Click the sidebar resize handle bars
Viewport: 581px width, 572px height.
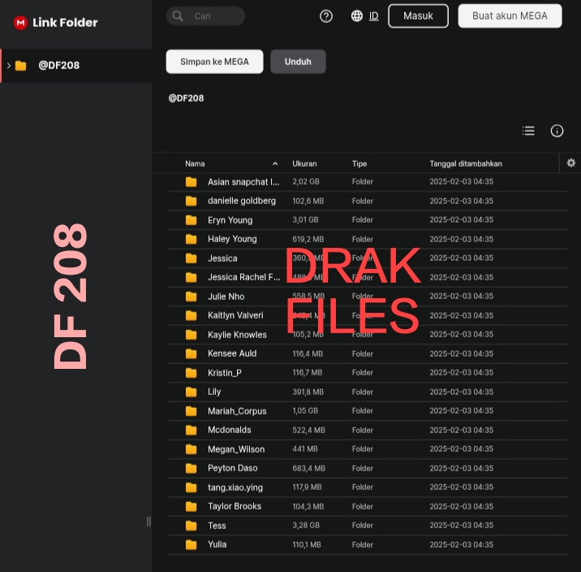(x=148, y=522)
